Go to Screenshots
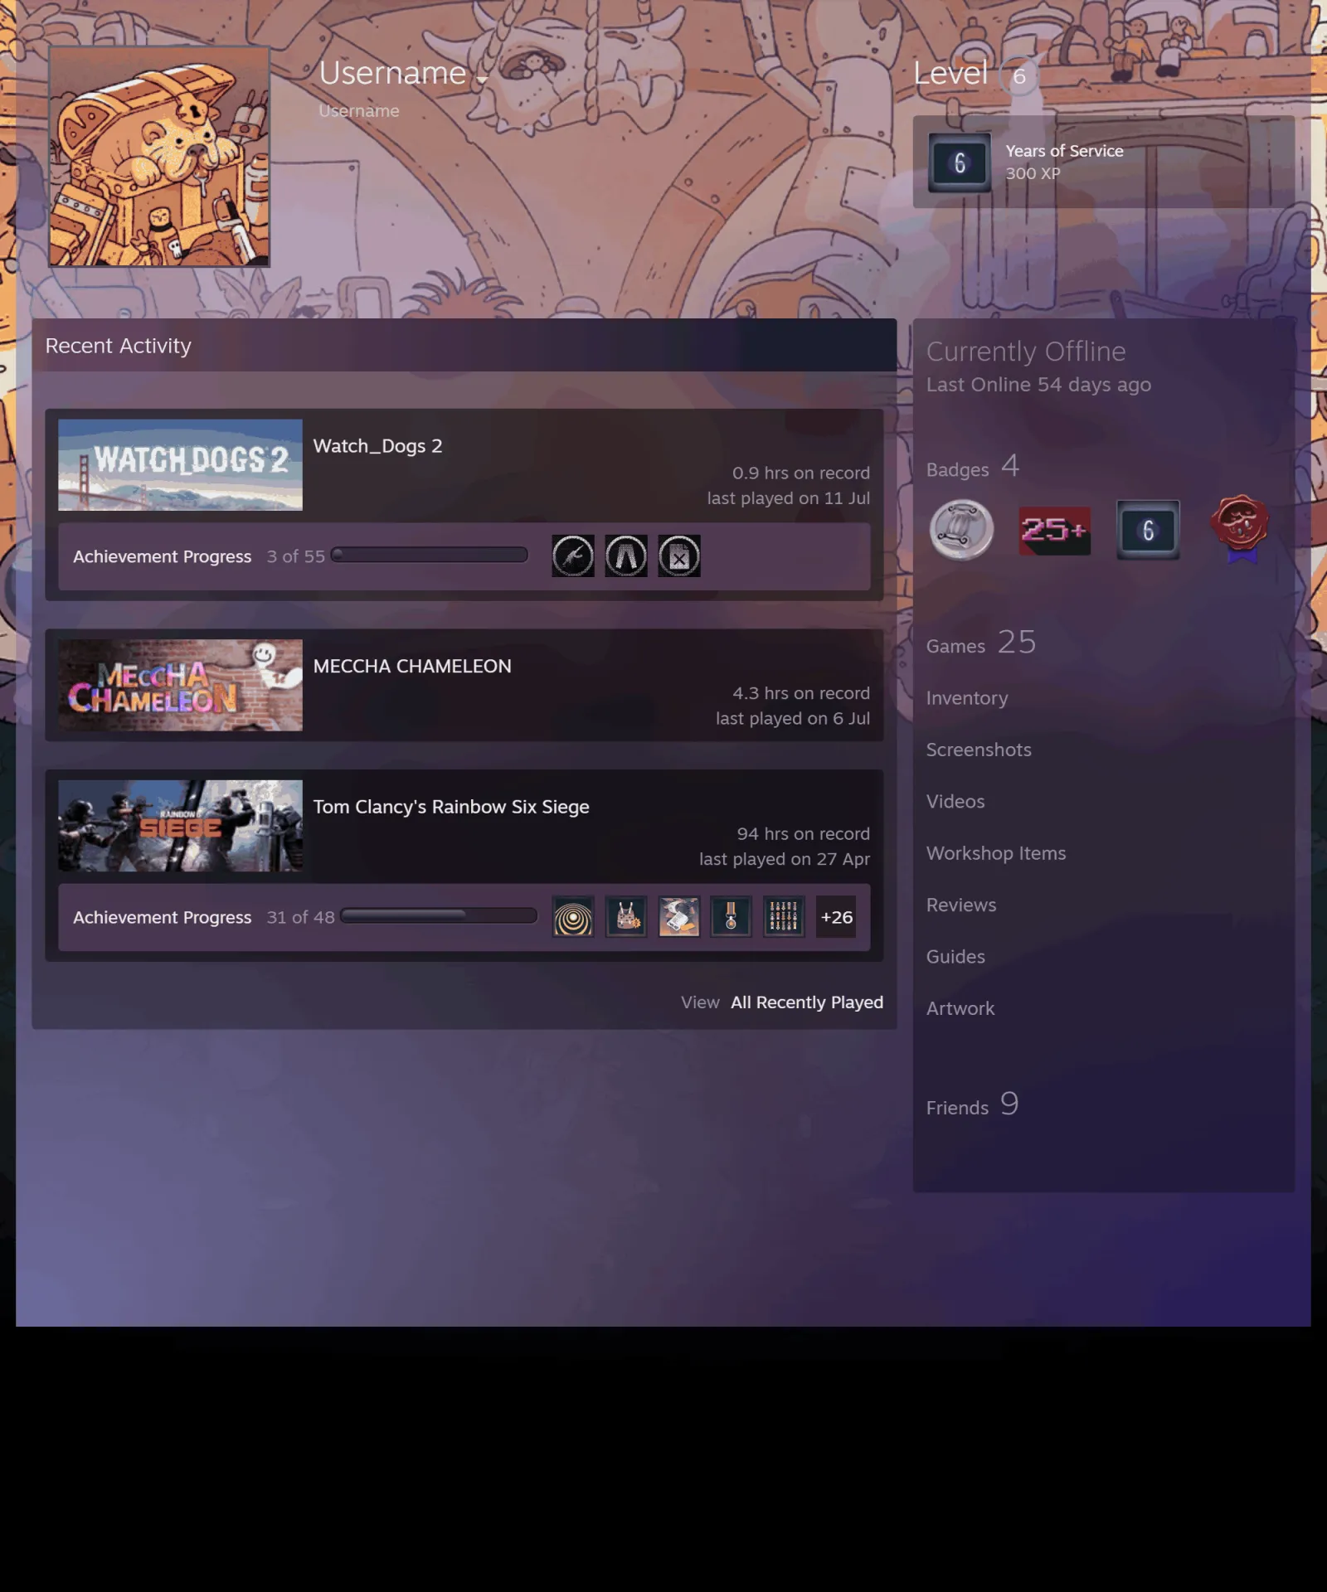Screen dimensions: 1327x1592 coord(979,750)
